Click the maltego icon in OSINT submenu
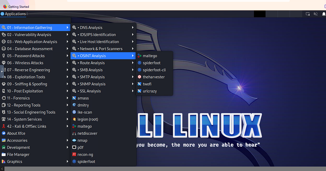The image size is (326, 171). pos(139,56)
